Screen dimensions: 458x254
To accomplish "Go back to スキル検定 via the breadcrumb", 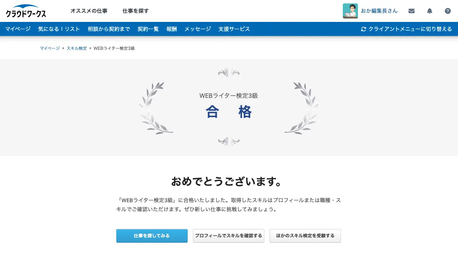I will click(x=77, y=48).
